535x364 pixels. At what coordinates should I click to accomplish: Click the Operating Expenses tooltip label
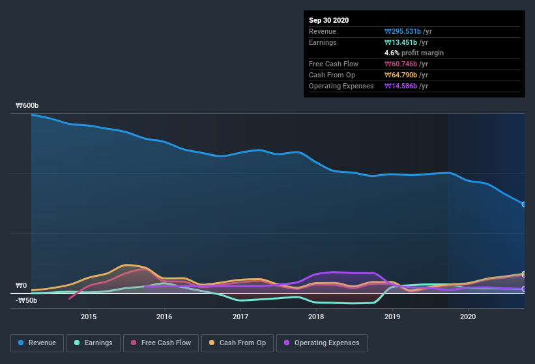coord(341,86)
